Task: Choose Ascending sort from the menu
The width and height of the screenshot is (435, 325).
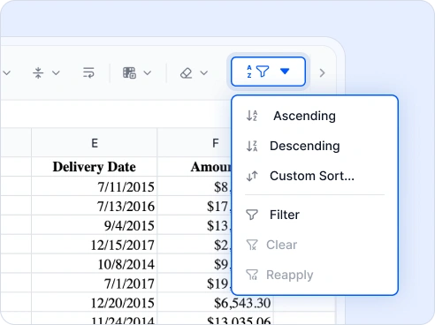Action: click(x=315, y=116)
